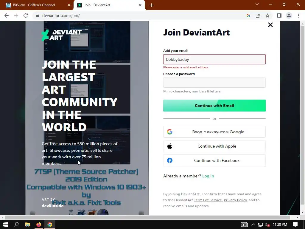Click 'Please enter a valid email address.' text

(186, 67)
